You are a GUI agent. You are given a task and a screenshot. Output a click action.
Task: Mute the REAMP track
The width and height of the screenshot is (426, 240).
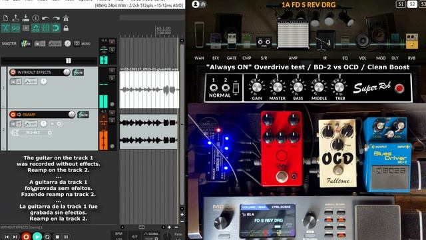tap(112, 113)
